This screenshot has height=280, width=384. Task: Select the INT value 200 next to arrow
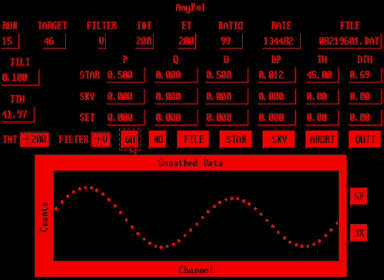[x=39, y=140]
